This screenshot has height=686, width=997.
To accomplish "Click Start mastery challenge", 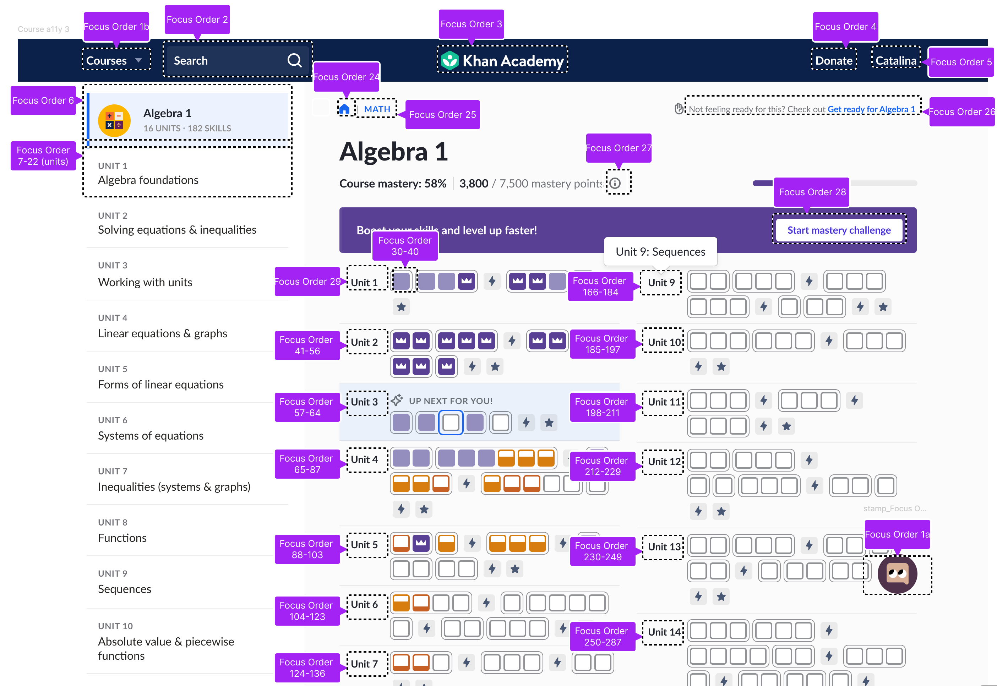I will point(839,230).
